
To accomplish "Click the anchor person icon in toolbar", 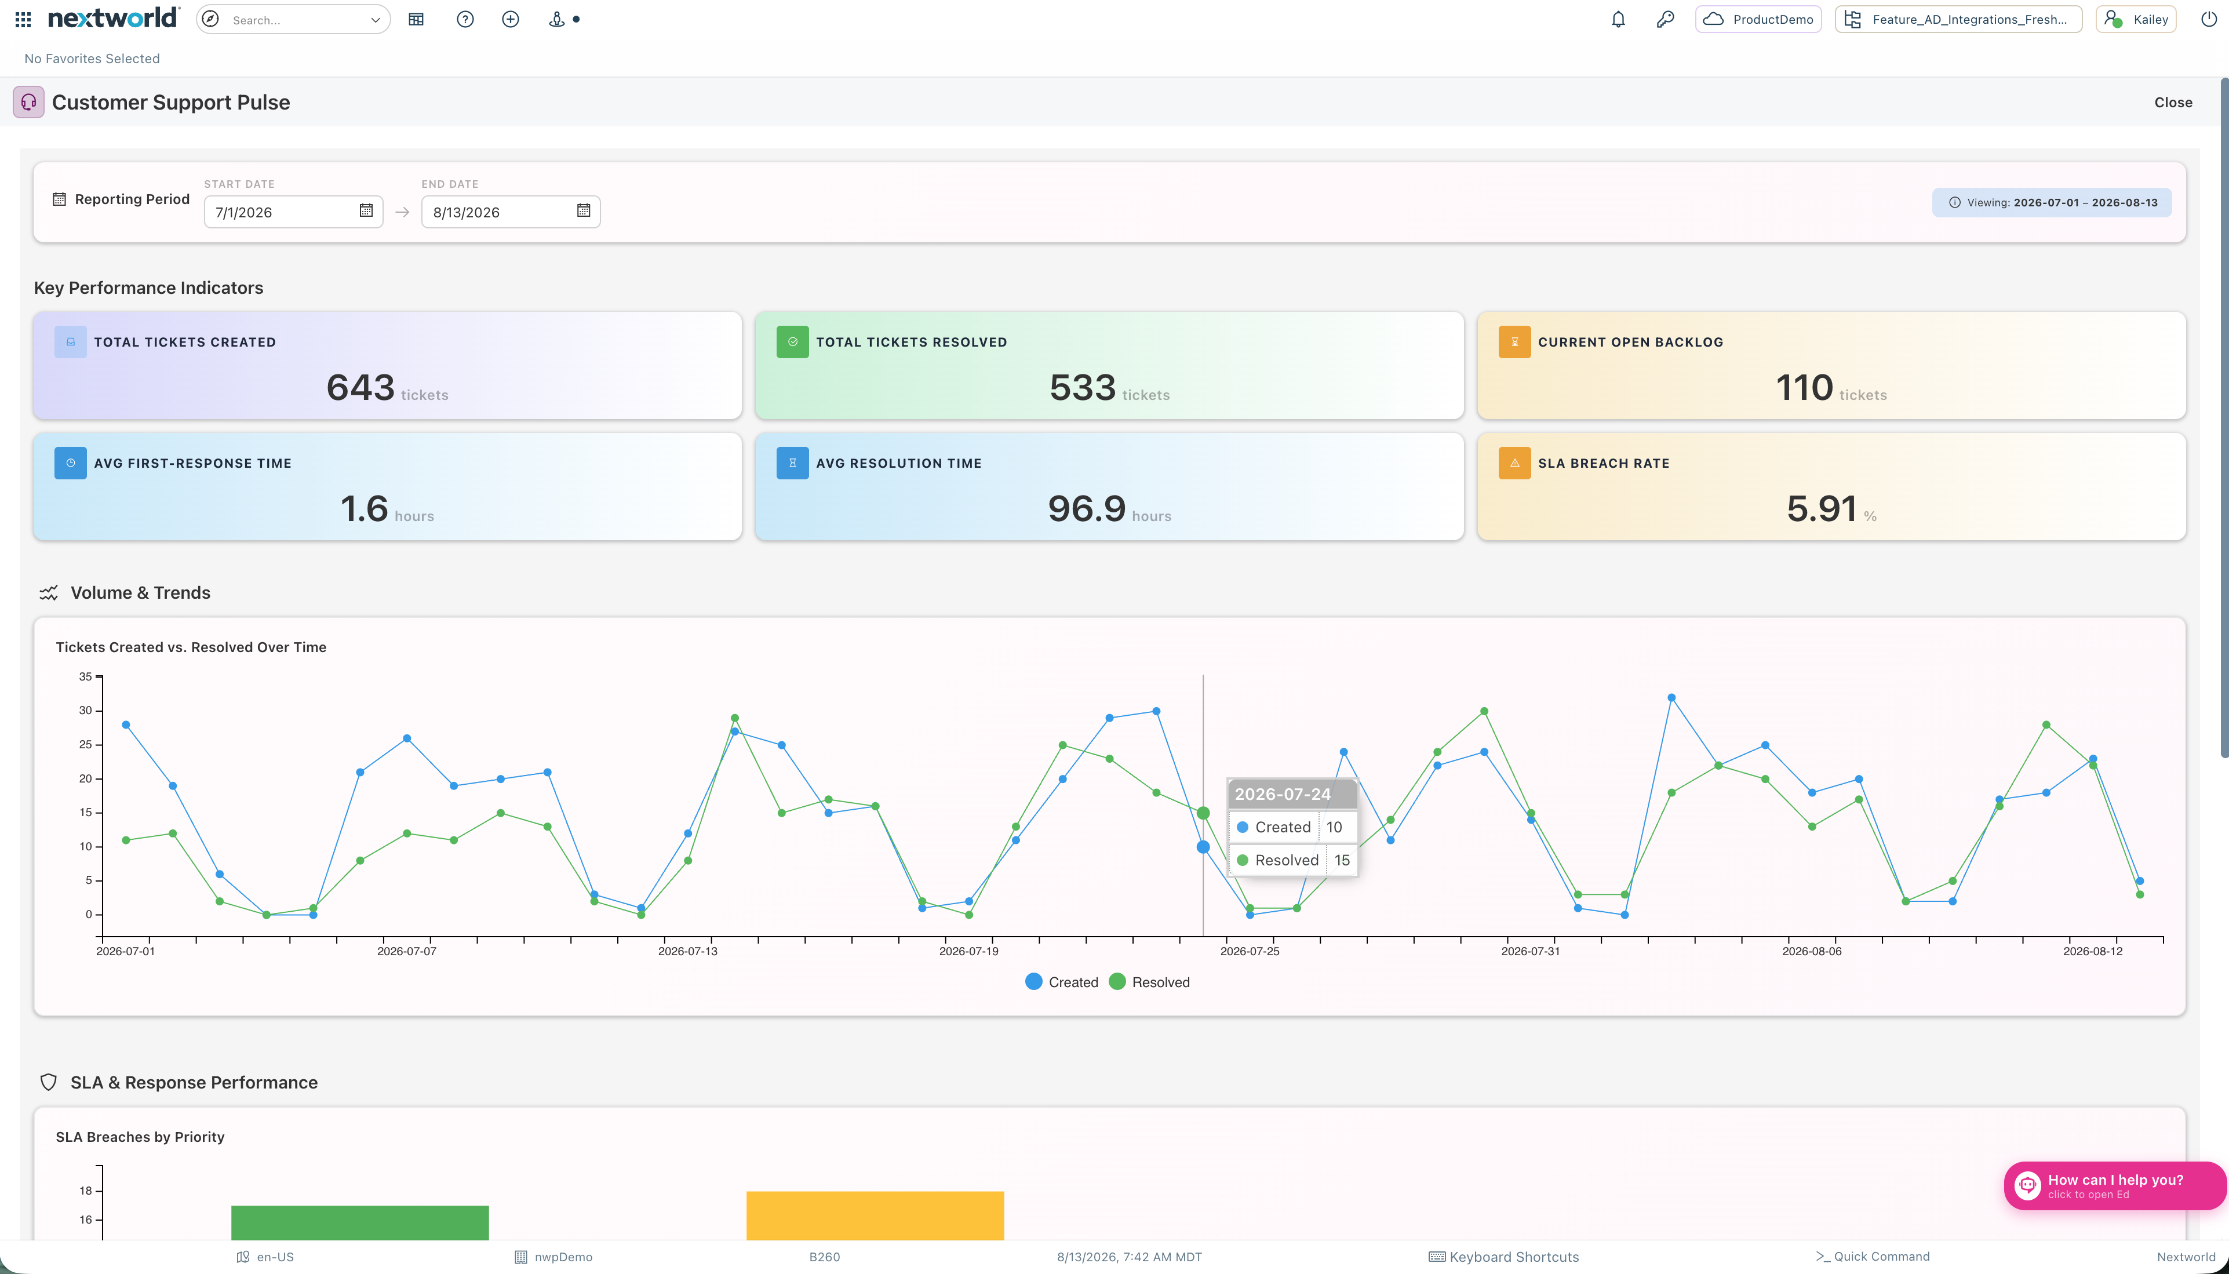I will tap(556, 19).
